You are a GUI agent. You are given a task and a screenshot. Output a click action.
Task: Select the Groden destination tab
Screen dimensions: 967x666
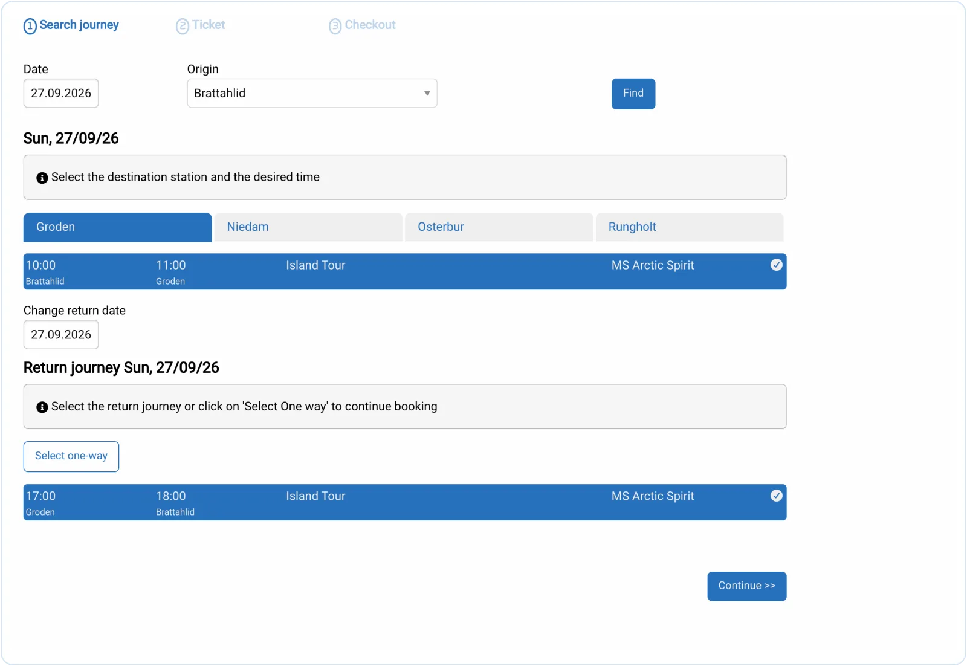[118, 227]
